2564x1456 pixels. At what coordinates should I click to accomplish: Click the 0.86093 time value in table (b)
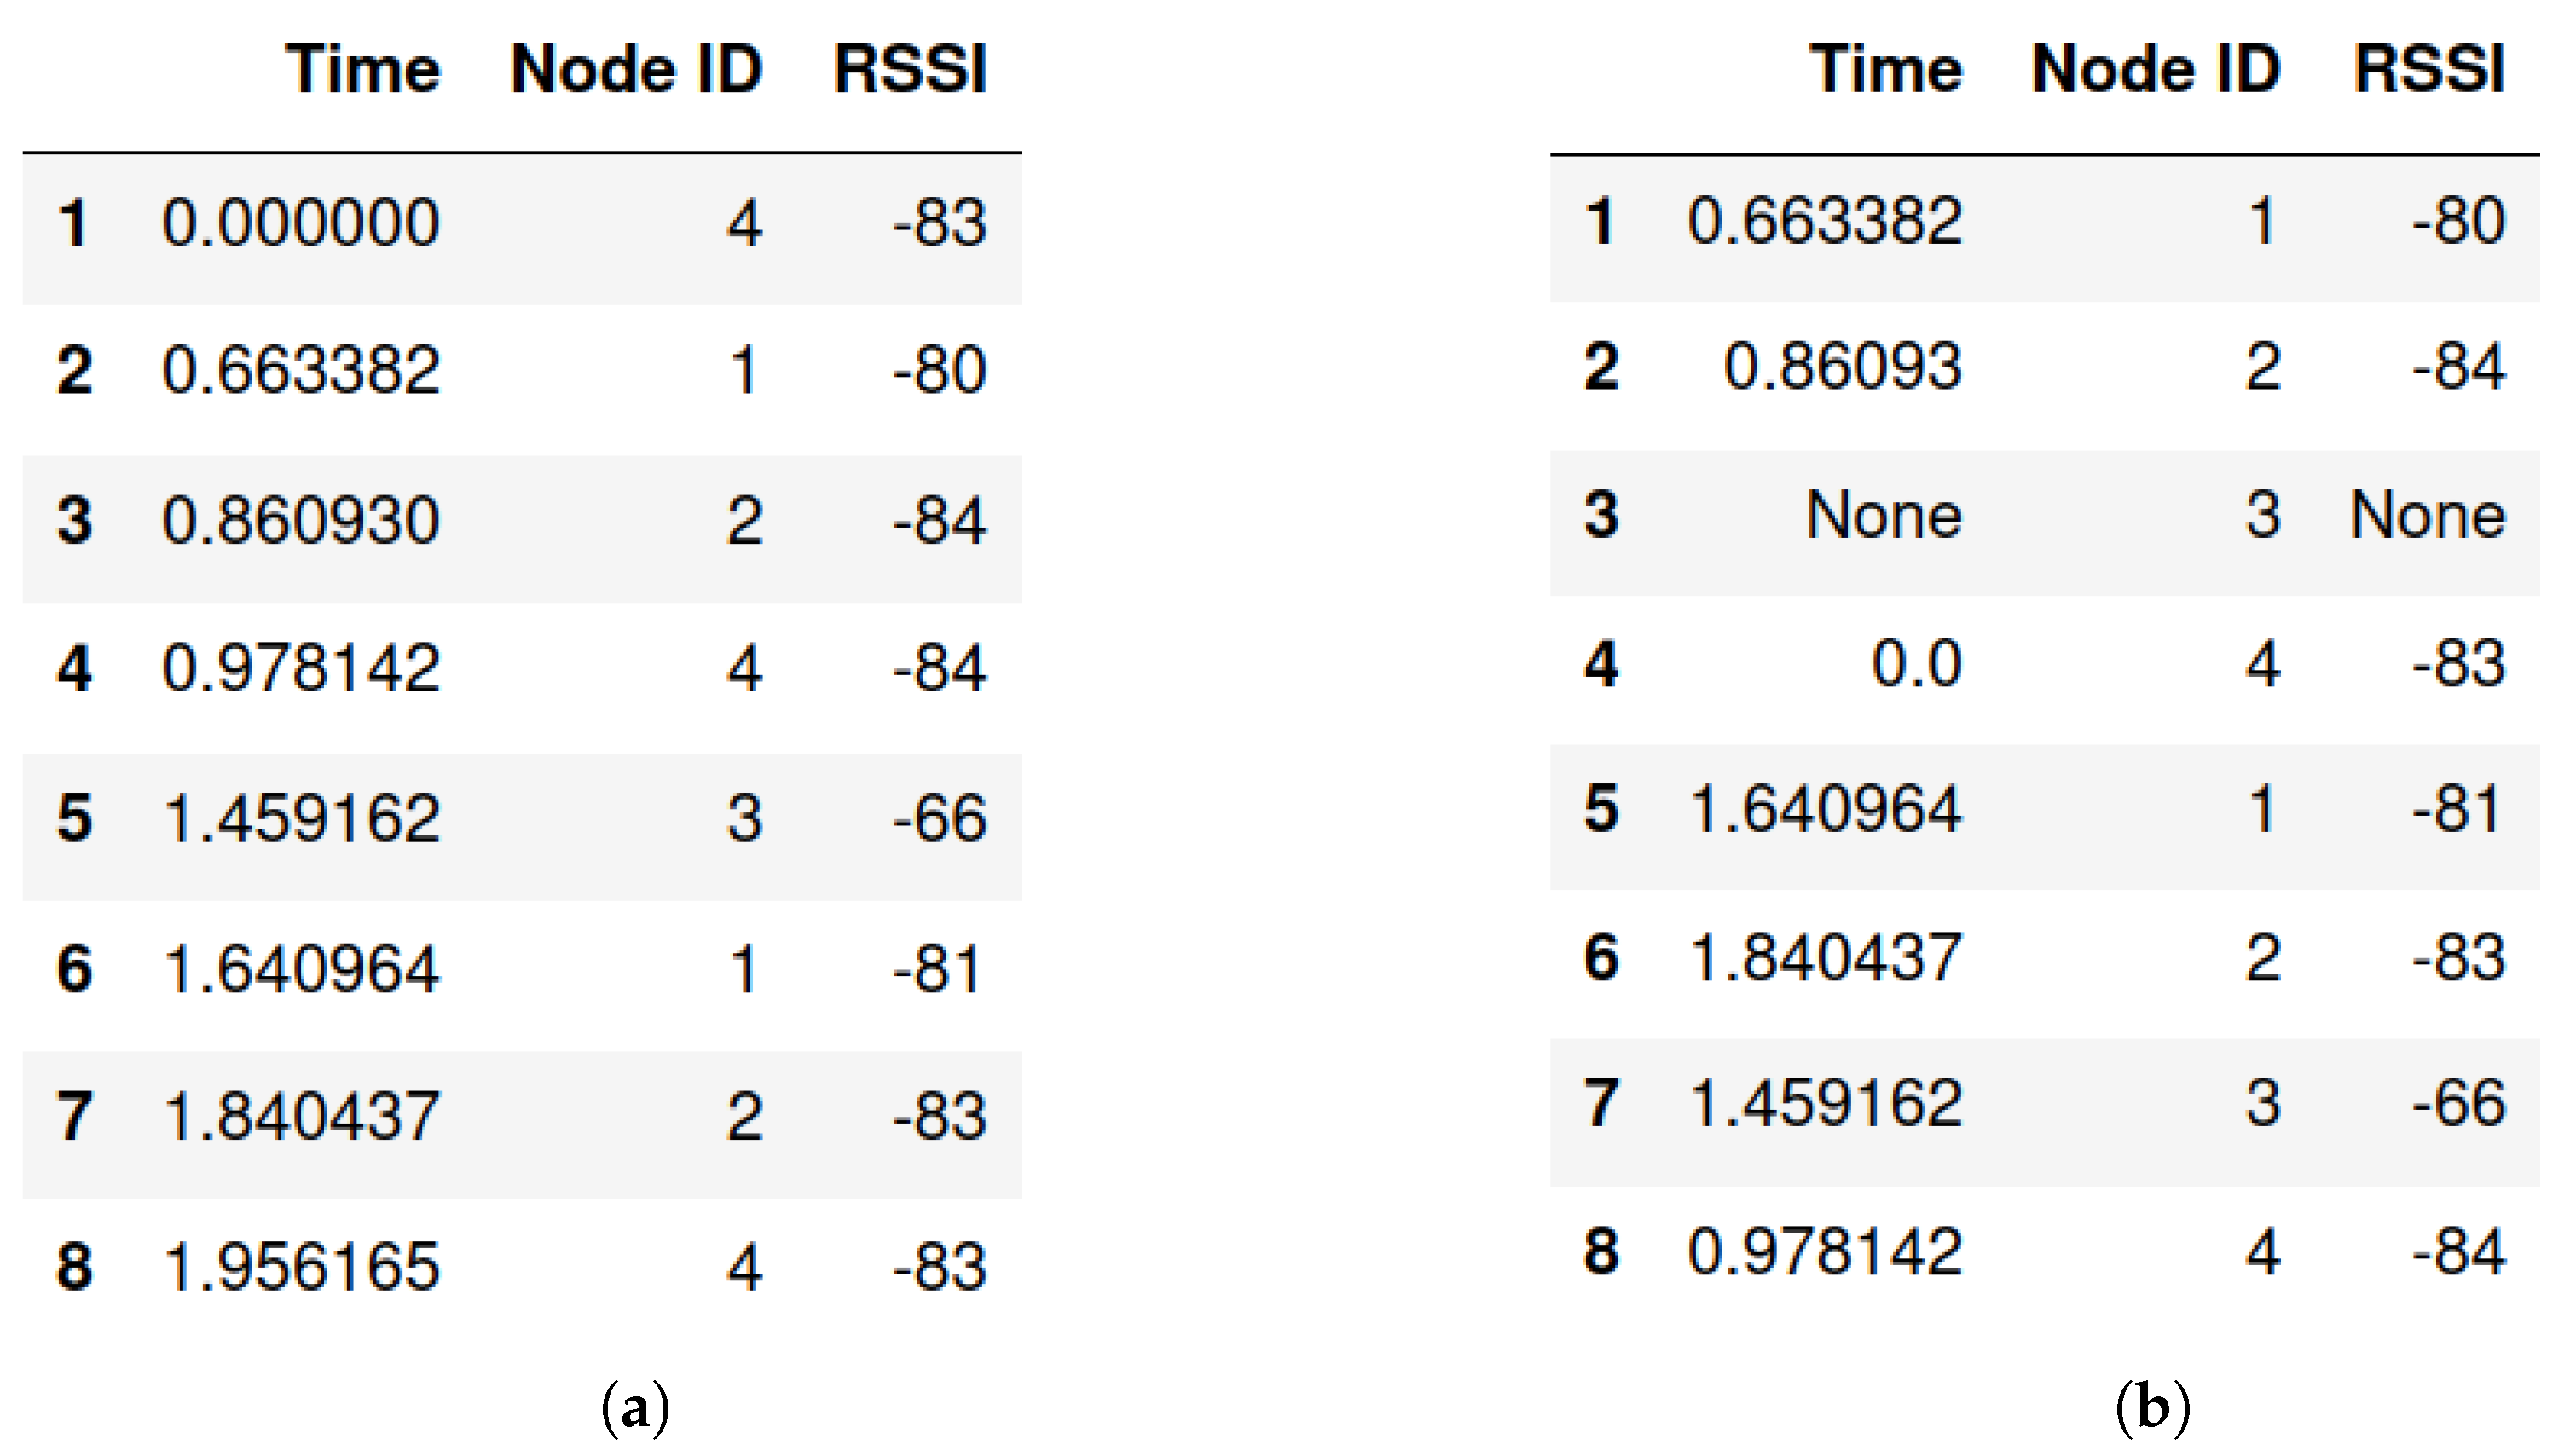[x=1842, y=366]
